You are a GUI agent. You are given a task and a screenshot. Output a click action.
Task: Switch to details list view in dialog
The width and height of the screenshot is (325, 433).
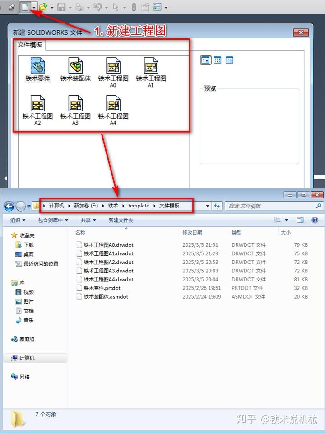229,60
